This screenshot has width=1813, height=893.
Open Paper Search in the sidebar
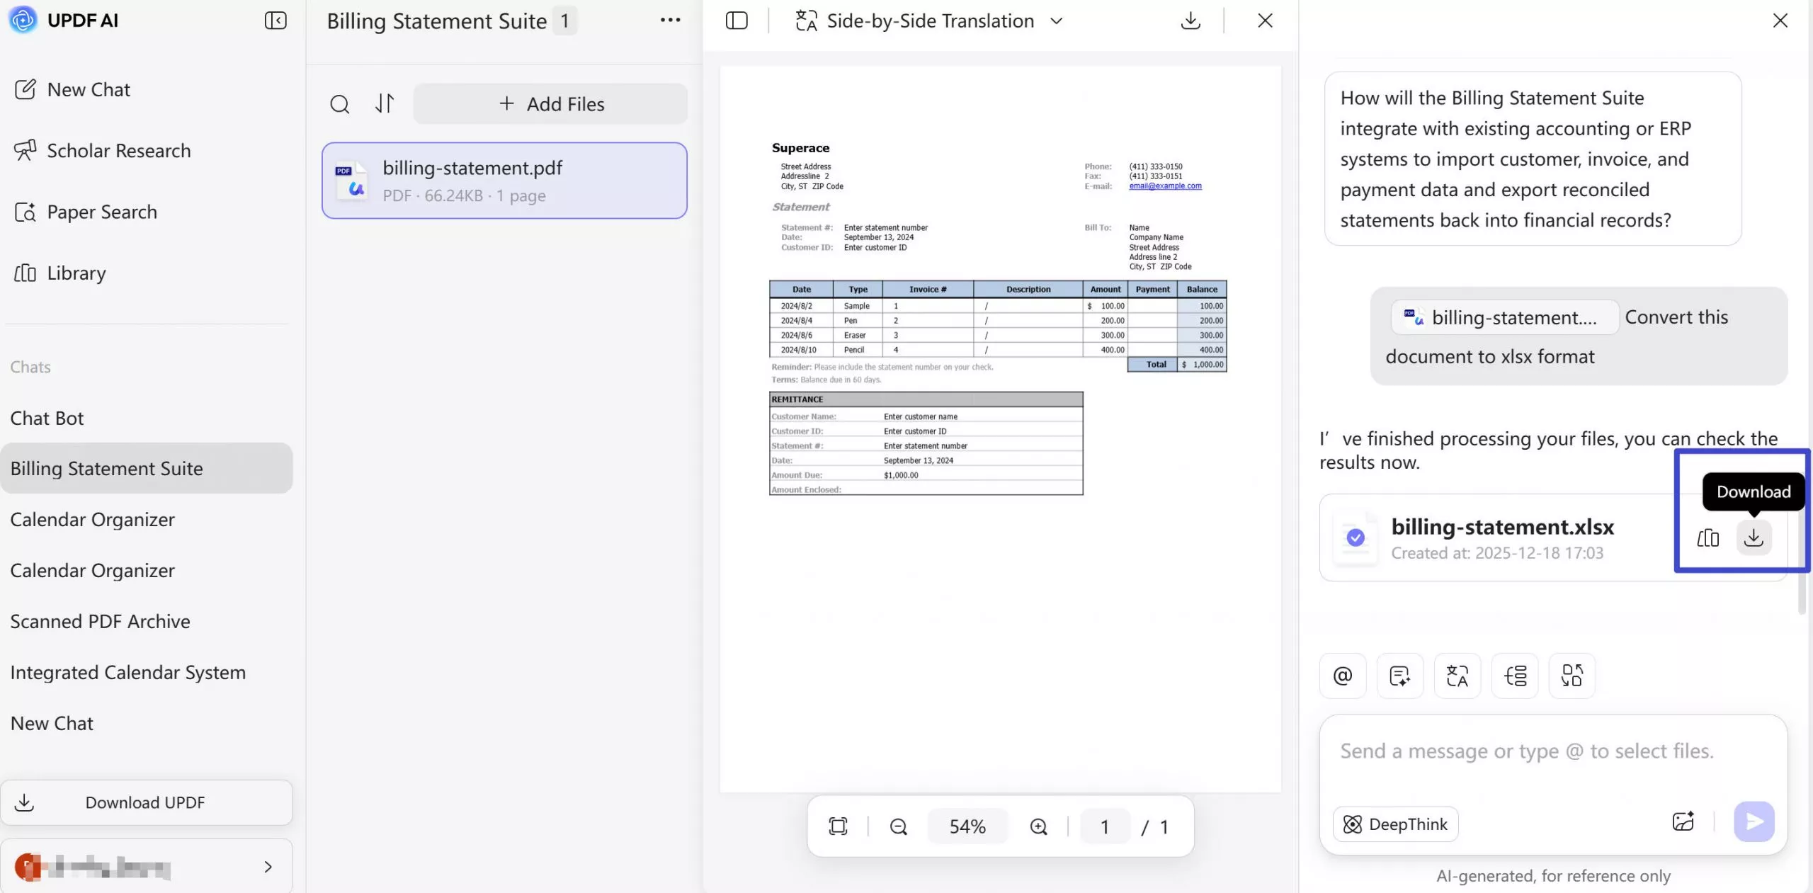[x=101, y=211]
